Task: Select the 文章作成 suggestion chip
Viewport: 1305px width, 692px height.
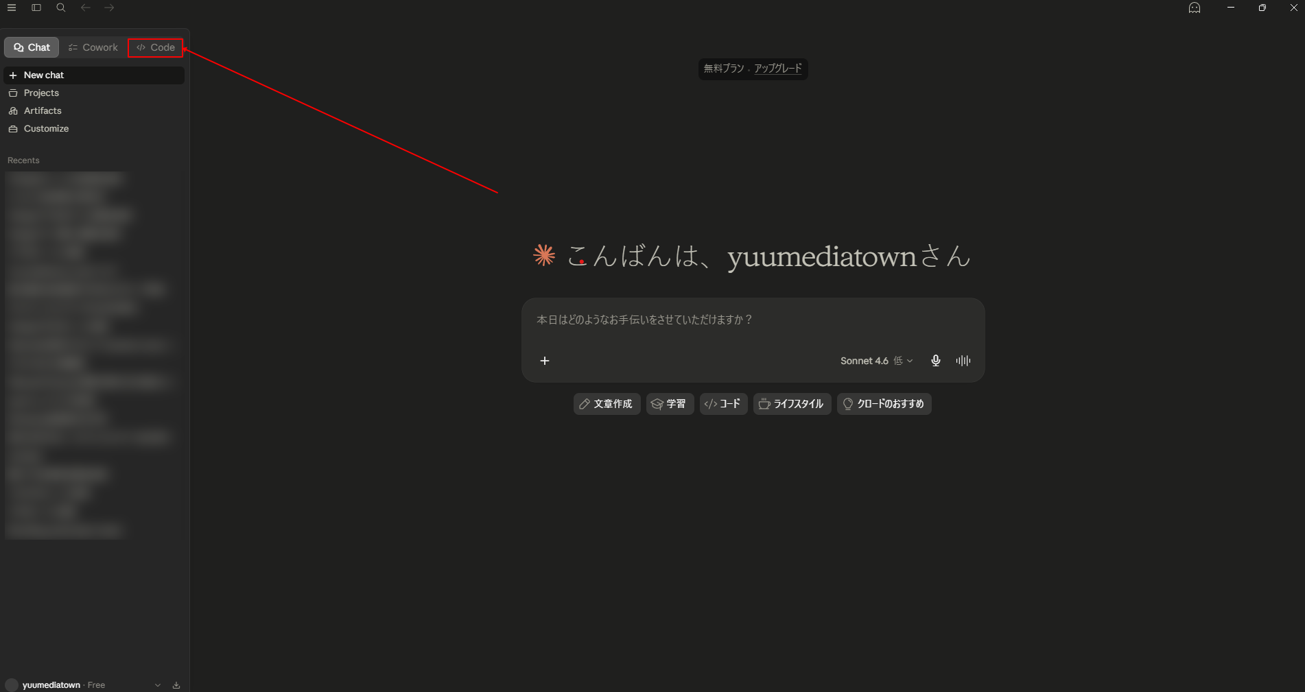Action: click(x=607, y=404)
